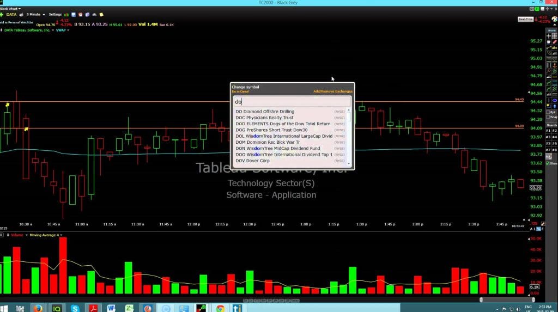Select the vertical line drawing tool
Viewport: 558px width, 312px height.
coord(549,100)
